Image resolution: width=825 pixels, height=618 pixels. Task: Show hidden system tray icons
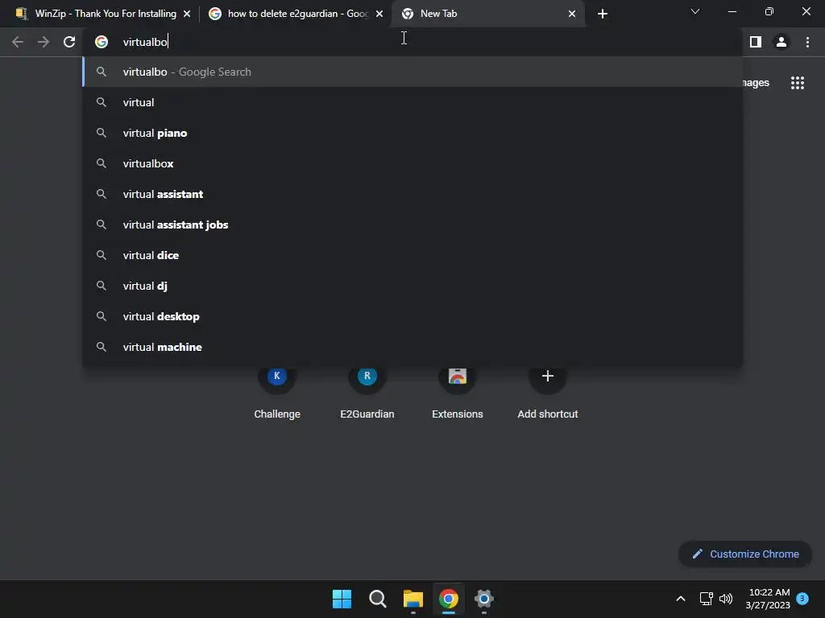680,599
